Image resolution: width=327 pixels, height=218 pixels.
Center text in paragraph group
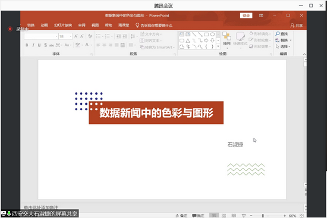coord(104,45)
